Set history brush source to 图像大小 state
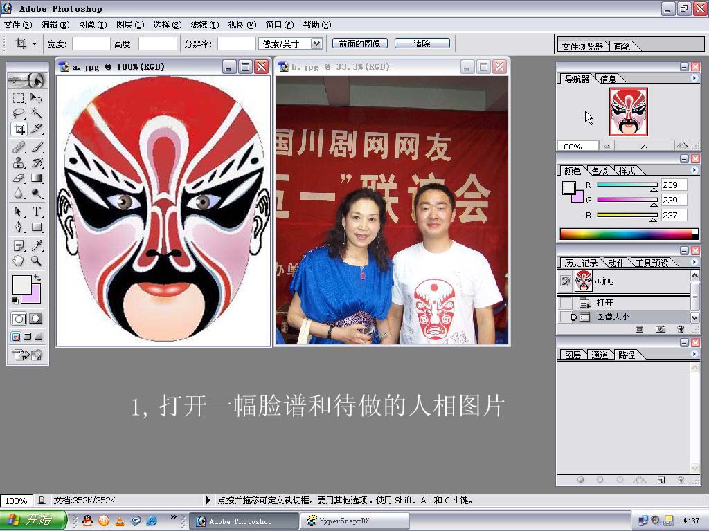709x531 pixels. [x=565, y=317]
